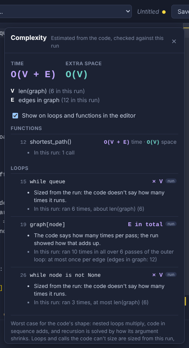The image size is (189, 348).
Task: Toggle Show on loops and functions checkbox
Action: pos(15,115)
